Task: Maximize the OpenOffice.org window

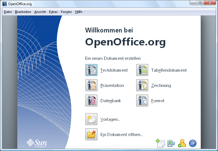Action: [200, 3]
